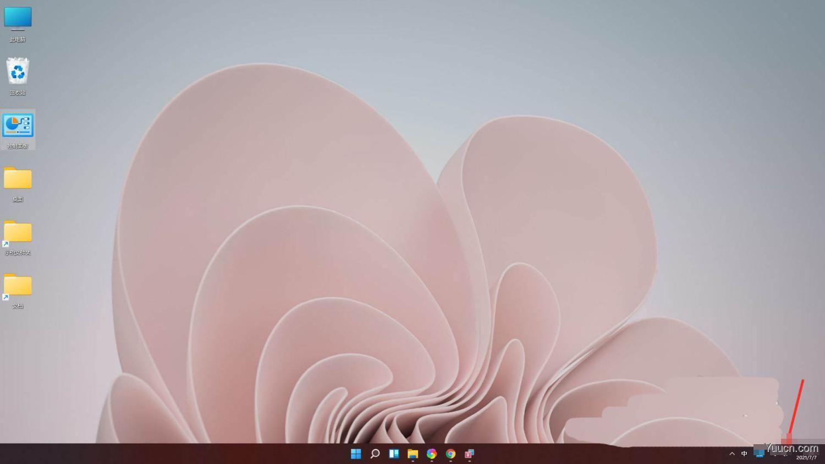Launch Google Chrome from taskbar
This screenshot has width=825, height=464.
pos(450,454)
